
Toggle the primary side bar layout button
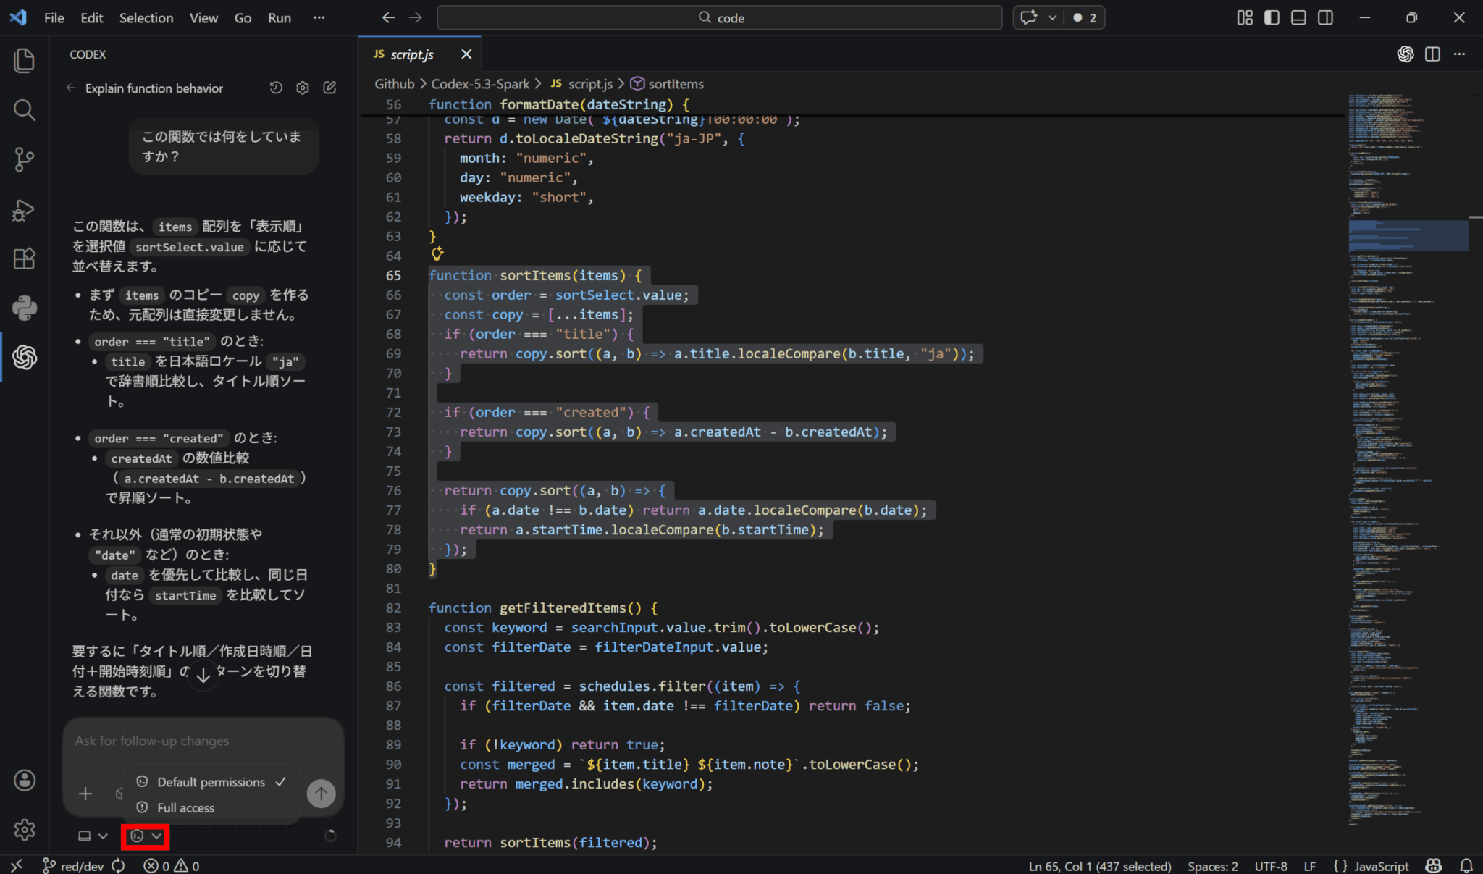tap(1272, 17)
